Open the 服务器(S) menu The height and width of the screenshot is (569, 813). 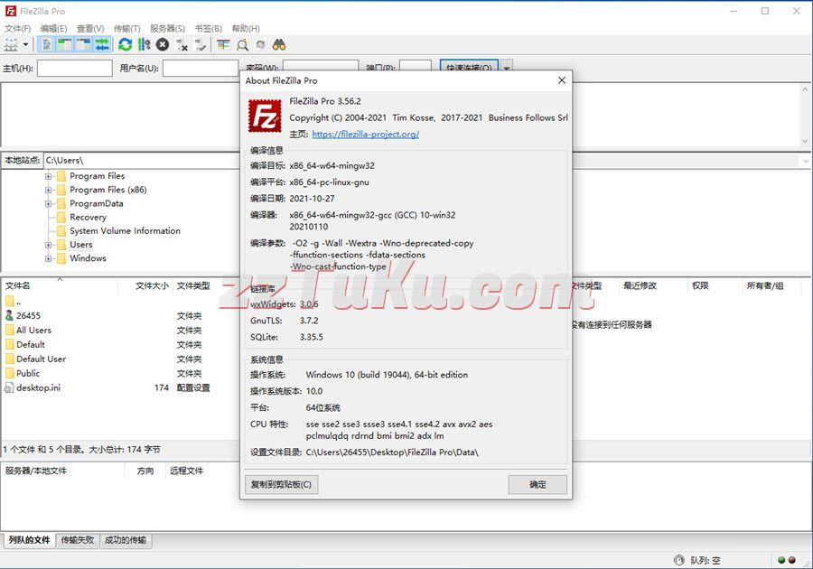pyautogui.click(x=167, y=29)
